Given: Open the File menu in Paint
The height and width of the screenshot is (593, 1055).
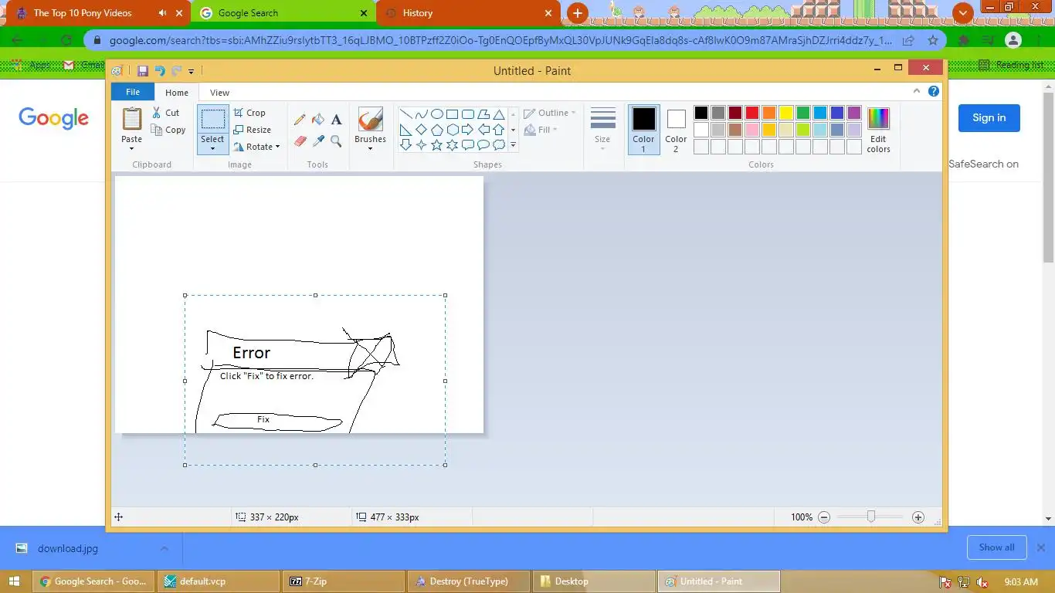Looking at the screenshot, I should pos(133,92).
